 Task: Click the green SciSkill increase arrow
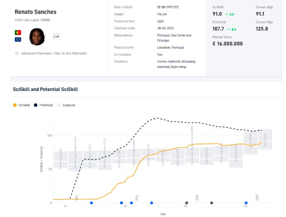tap(227, 14)
